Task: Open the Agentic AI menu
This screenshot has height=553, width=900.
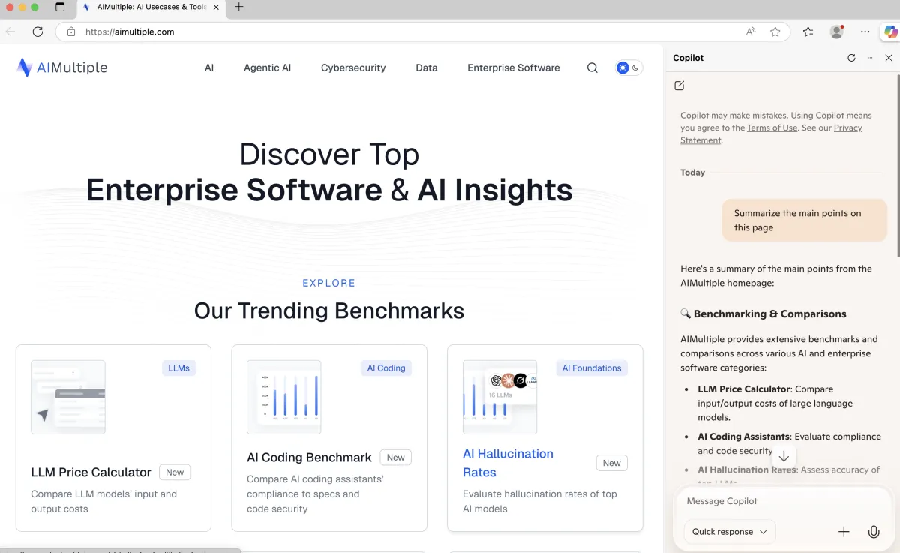Action: [267, 68]
